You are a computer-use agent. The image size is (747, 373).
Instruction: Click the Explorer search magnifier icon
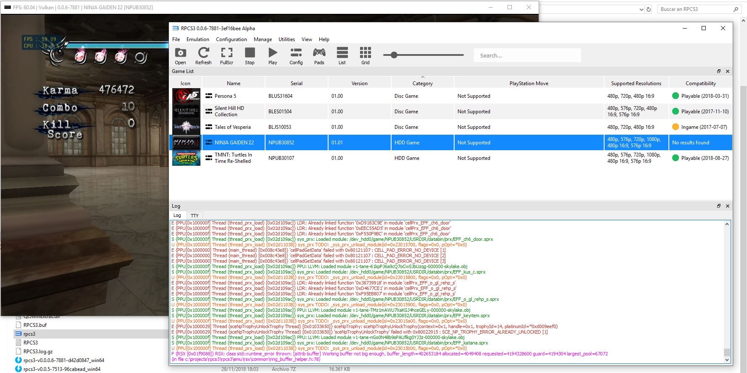click(735, 9)
